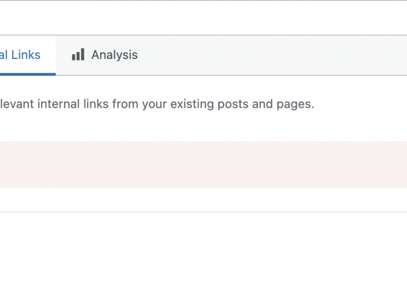This screenshot has height=305, width=407.
Task: Click inside the highlighted pink row
Action: [203, 164]
